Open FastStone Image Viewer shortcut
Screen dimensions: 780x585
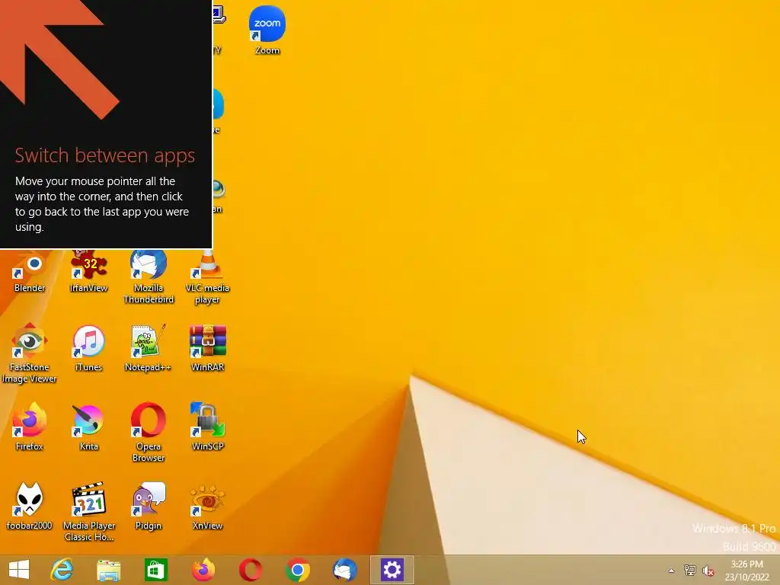(30, 353)
